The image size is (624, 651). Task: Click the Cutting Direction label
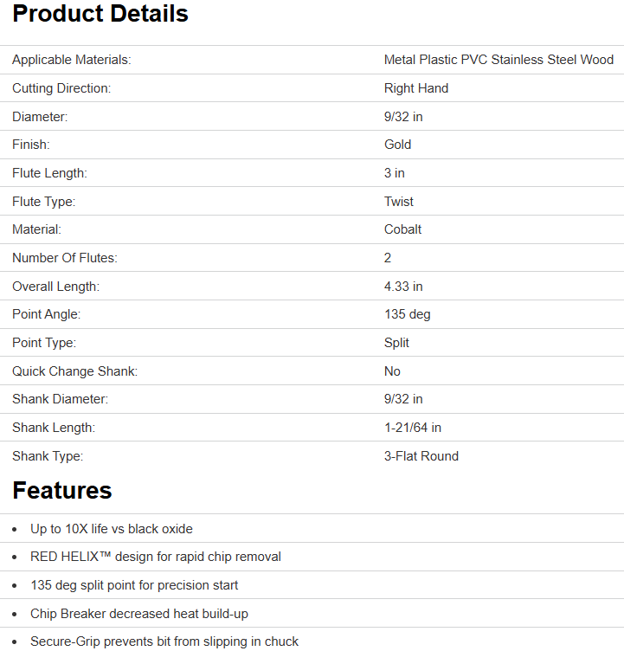[61, 88]
